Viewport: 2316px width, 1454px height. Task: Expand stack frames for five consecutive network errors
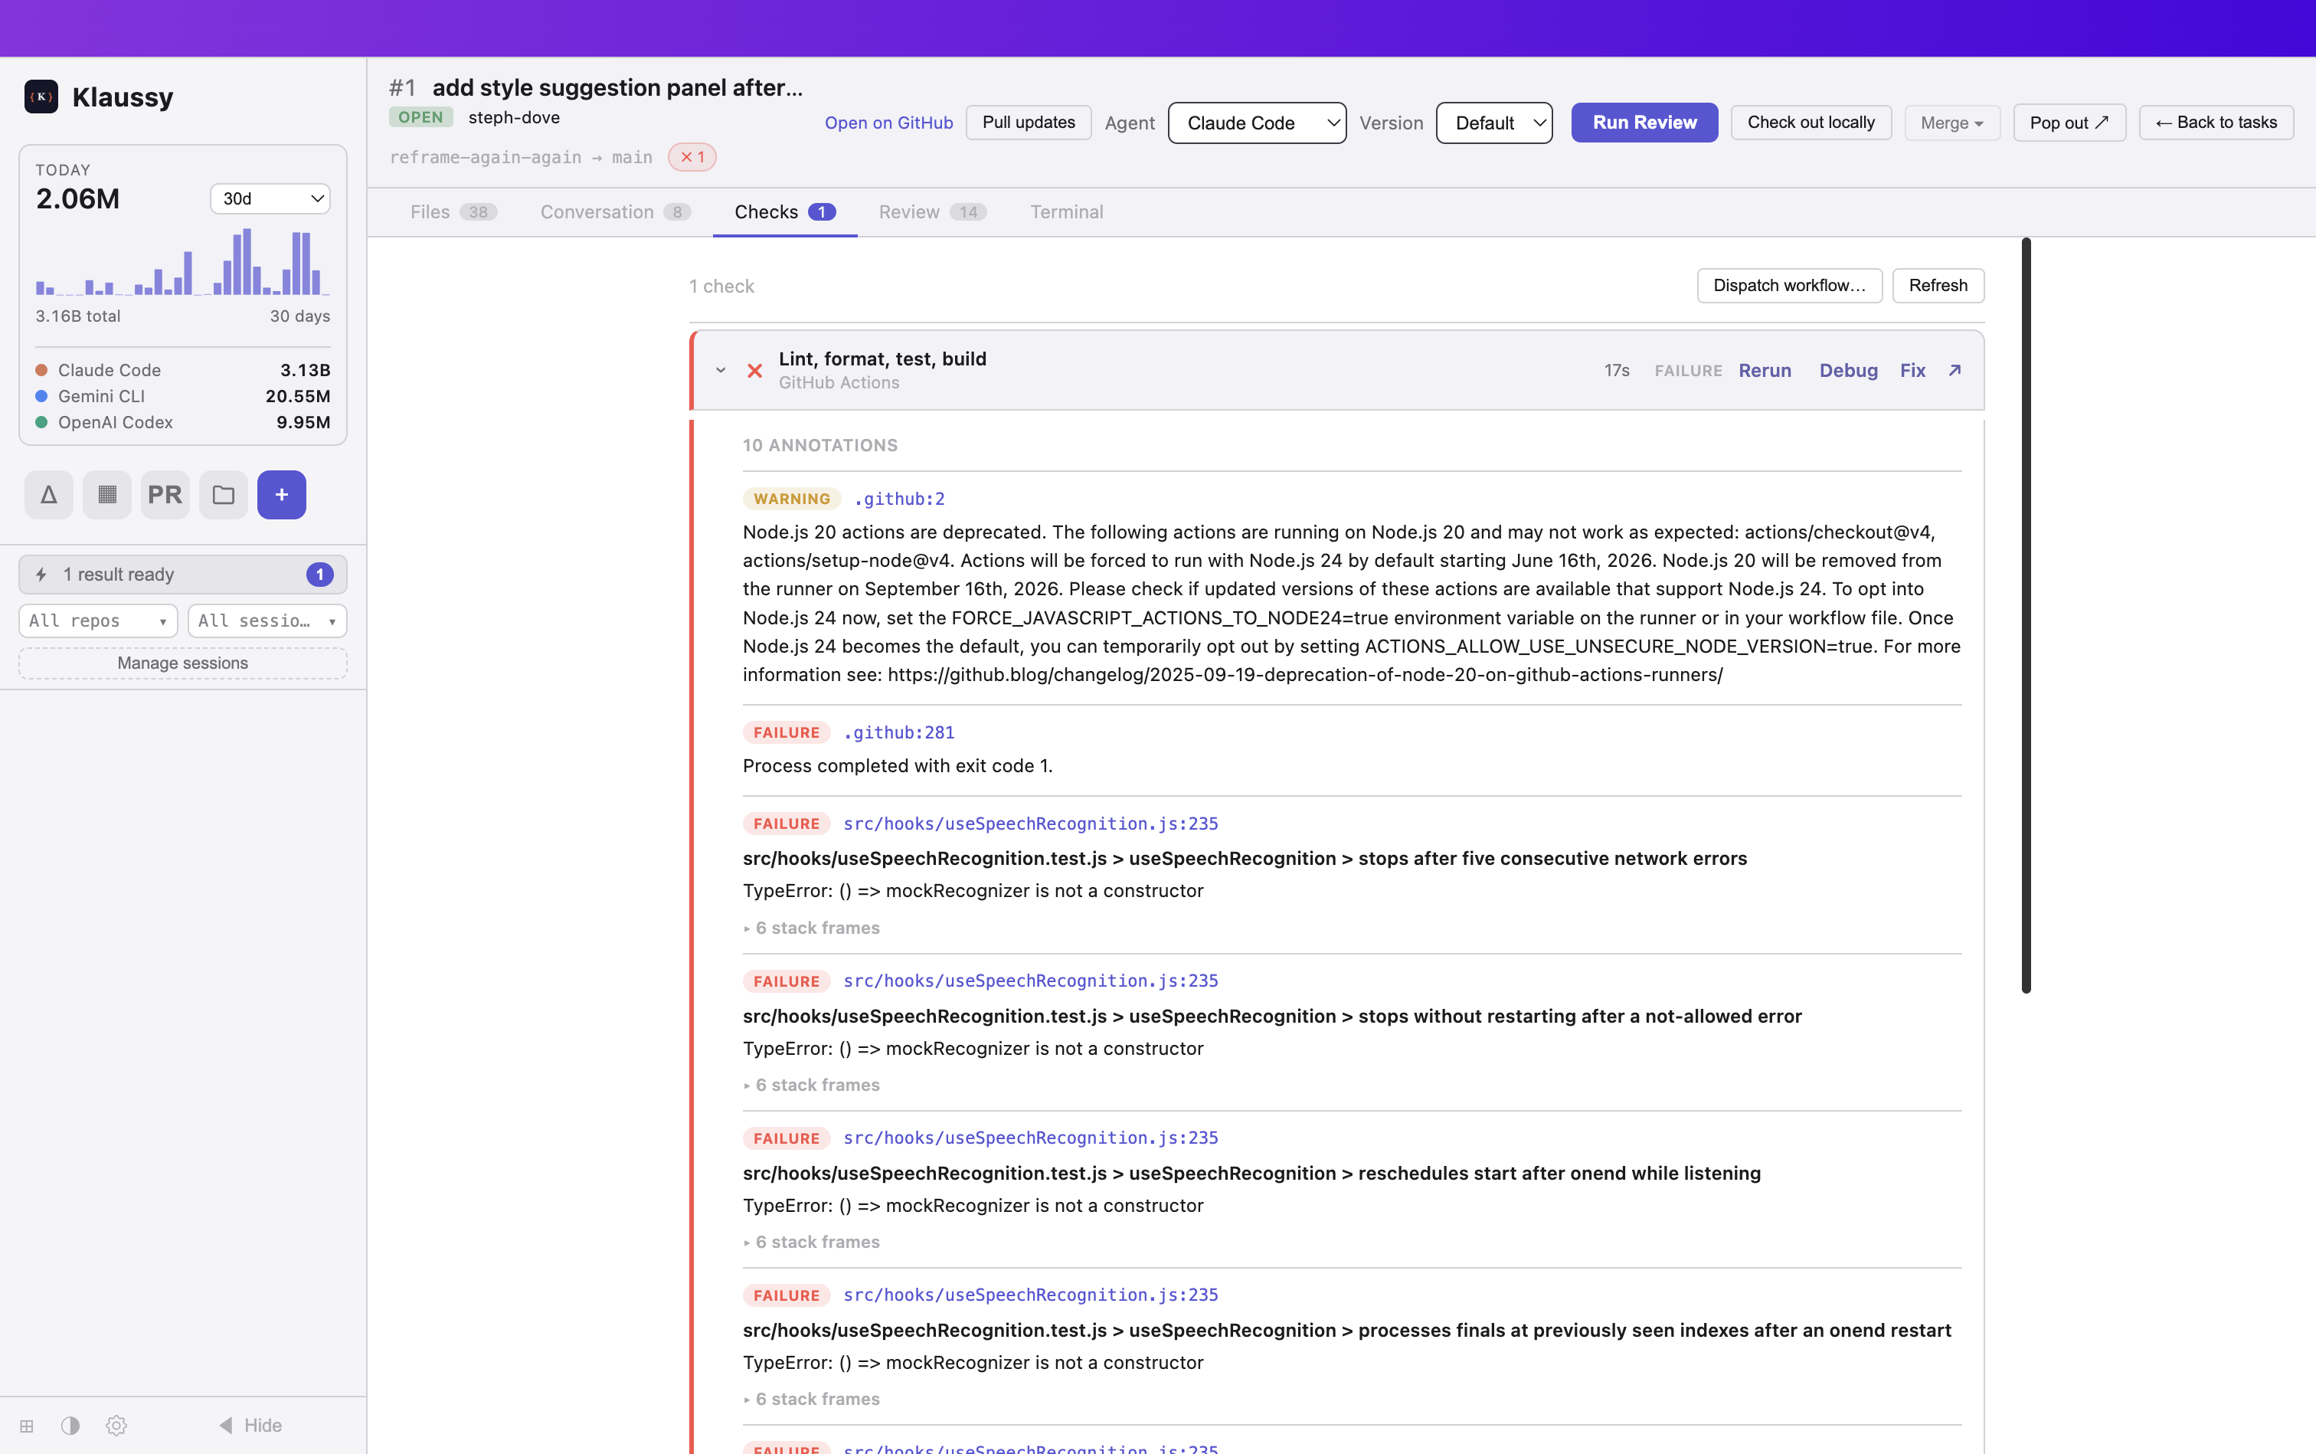811,928
